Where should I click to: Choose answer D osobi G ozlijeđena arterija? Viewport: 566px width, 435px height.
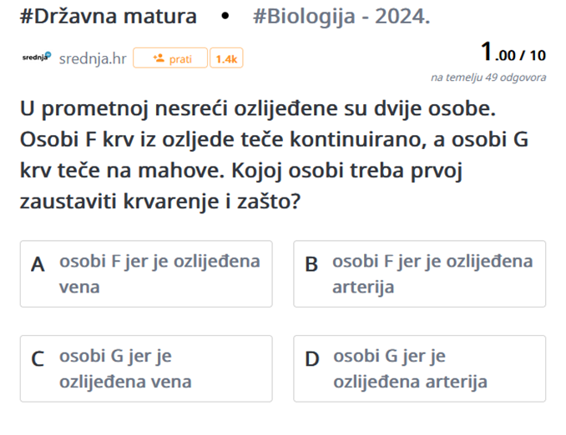coord(419,368)
